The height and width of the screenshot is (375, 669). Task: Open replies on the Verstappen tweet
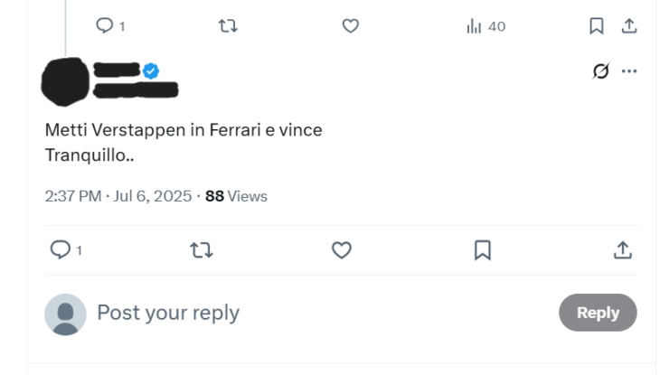(x=61, y=250)
